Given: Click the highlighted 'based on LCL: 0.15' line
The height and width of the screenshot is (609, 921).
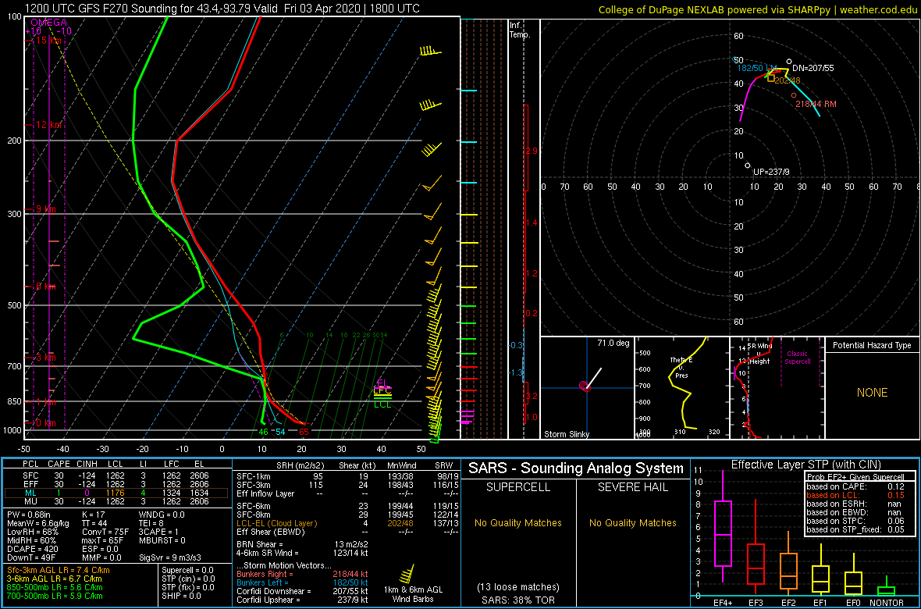Looking at the screenshot, I should (x=855, y=495).
